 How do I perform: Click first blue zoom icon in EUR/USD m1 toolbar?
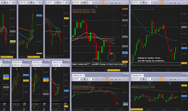171,2
